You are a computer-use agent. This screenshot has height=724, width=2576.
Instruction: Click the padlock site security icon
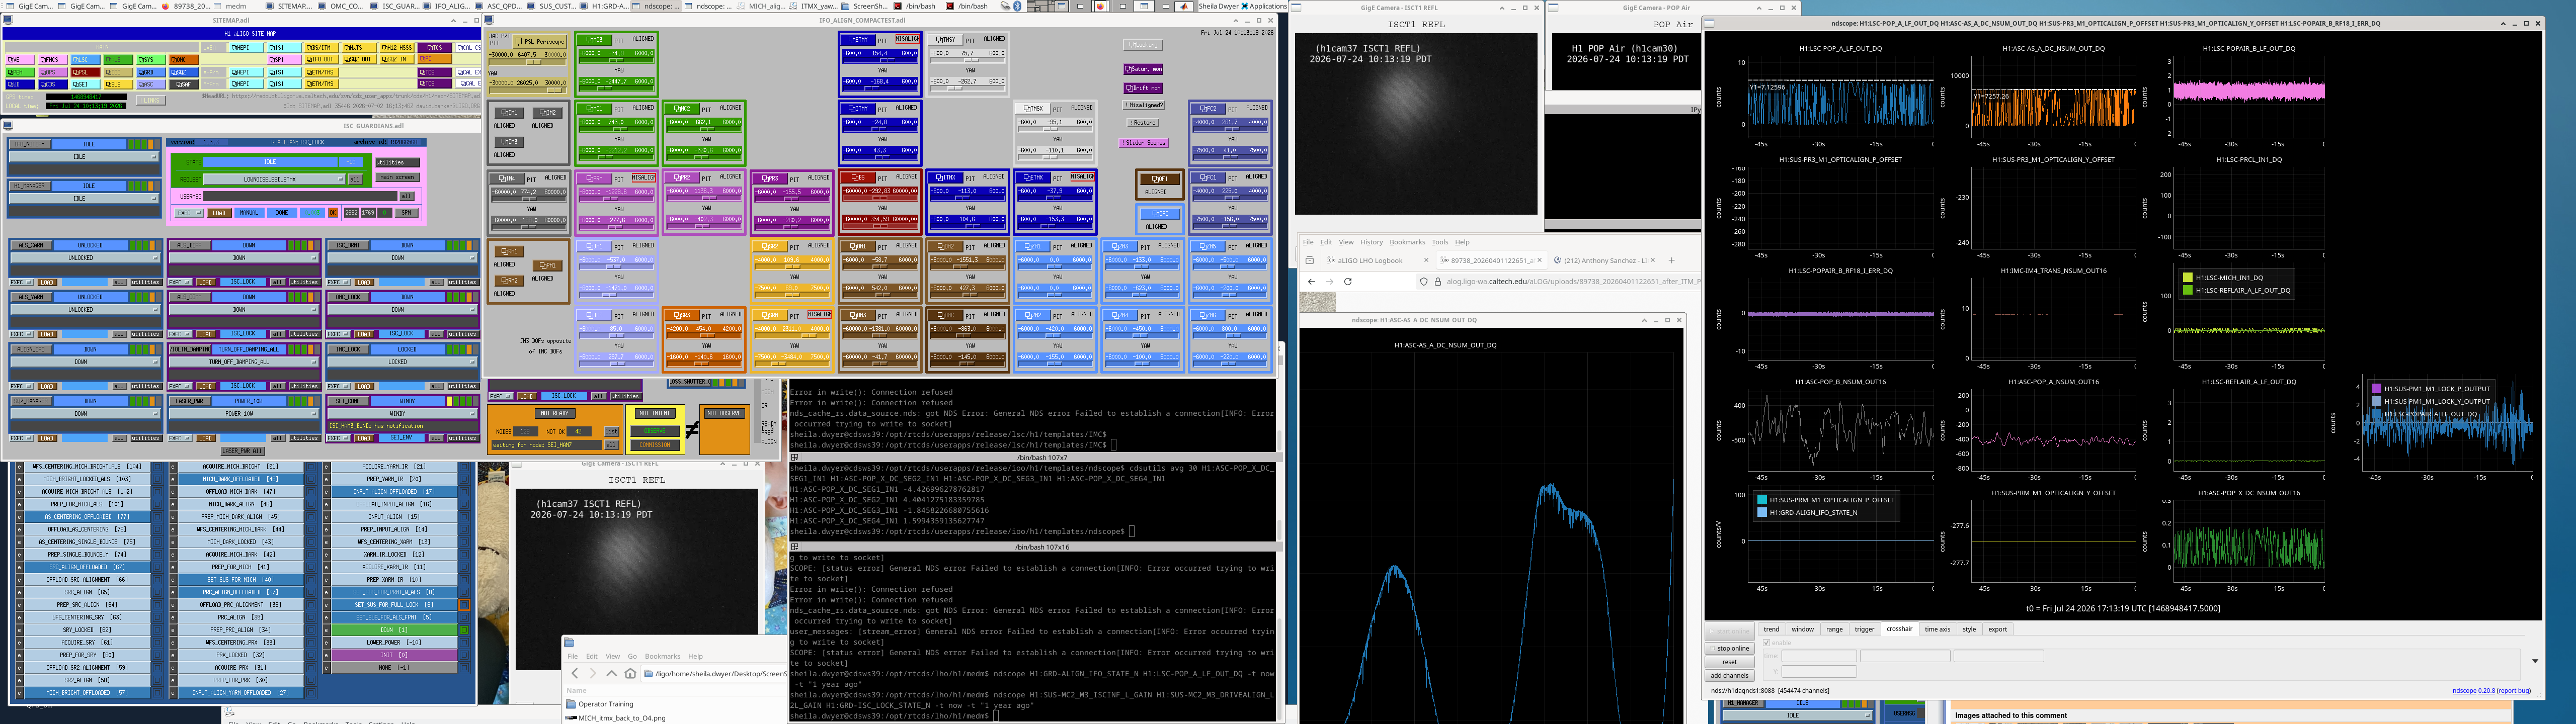coord(1438,282)
